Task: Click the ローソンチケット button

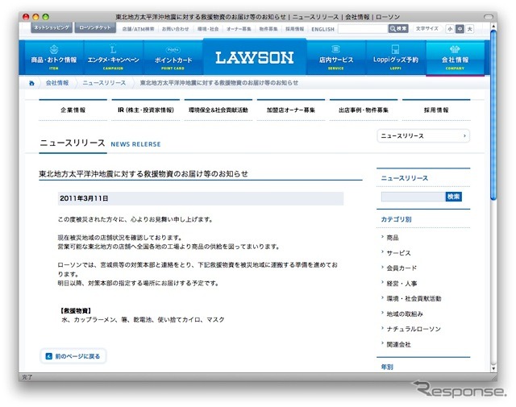Action: 95,27
